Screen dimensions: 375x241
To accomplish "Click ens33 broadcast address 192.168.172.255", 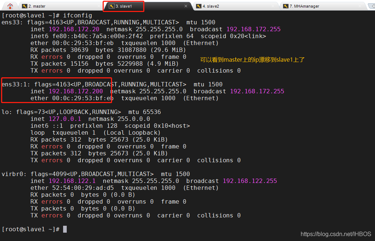I will 254,29.
